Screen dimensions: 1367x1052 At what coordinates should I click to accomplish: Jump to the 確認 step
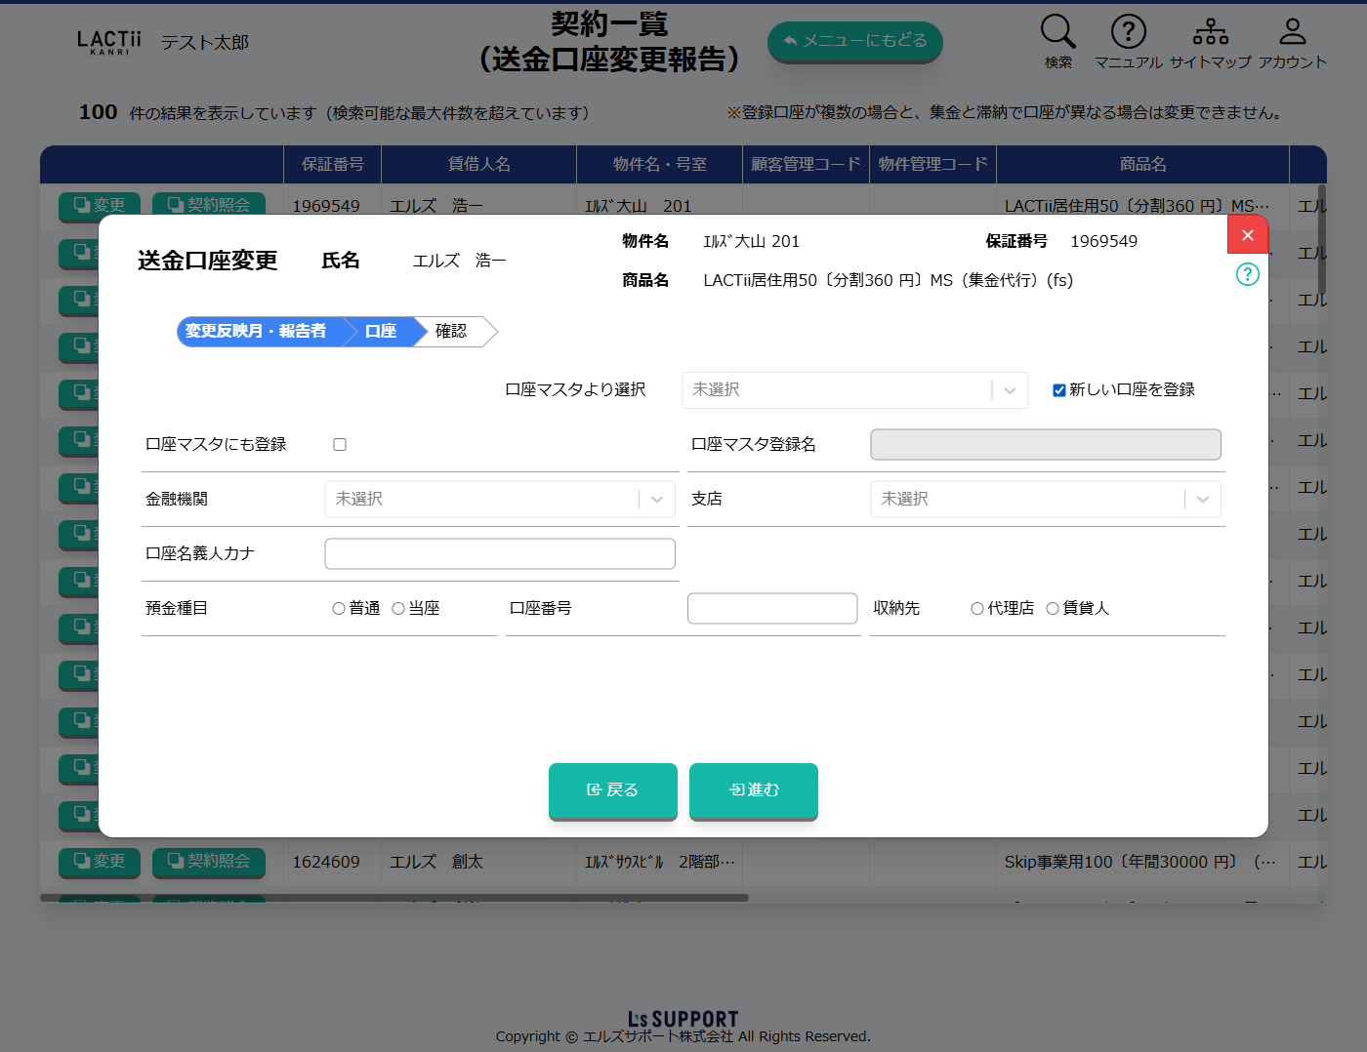click(x=451, y=332)
